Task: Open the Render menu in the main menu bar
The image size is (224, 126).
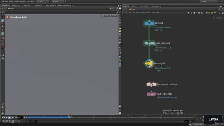Action: click(11, 1)
